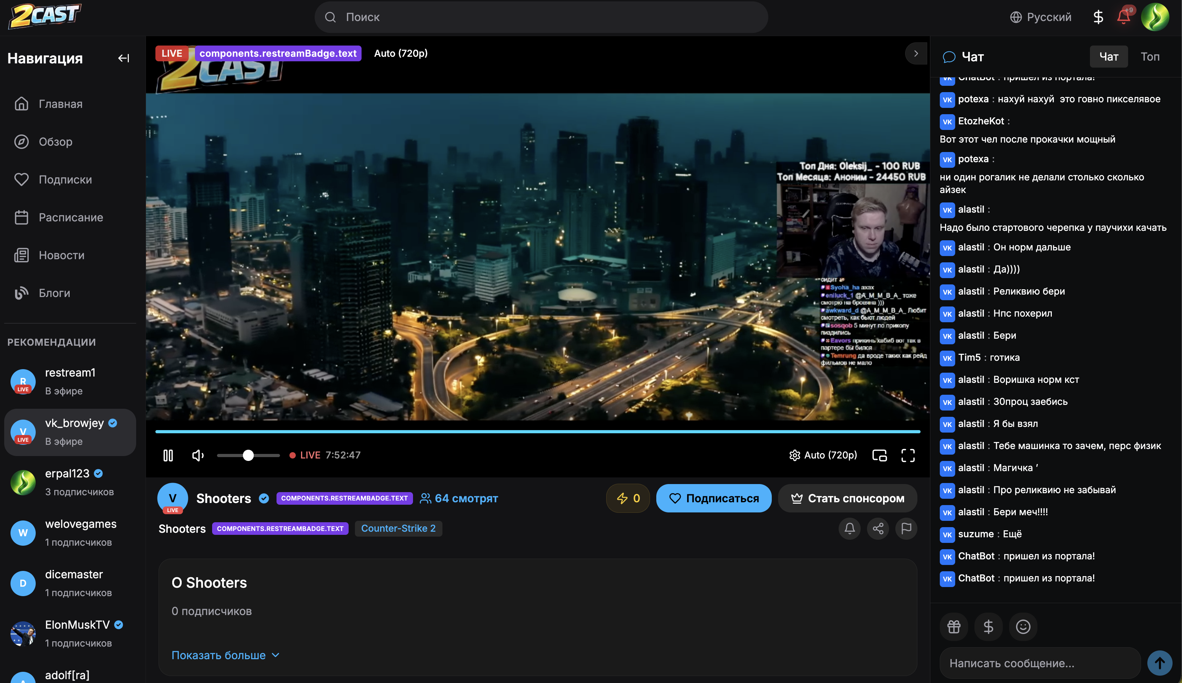Screen dimensions: 1182x683
Task: Open the donate dollar icon in chat
Action: (x=988, y=627)
